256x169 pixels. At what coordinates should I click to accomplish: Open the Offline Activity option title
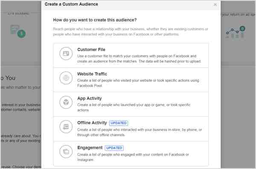click(x=92, y=122)
